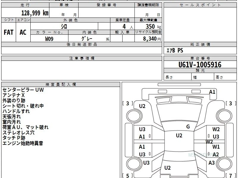
Task: Click equipment entry エアB PS
Action: pyautogui.click(x=175, y=50)
